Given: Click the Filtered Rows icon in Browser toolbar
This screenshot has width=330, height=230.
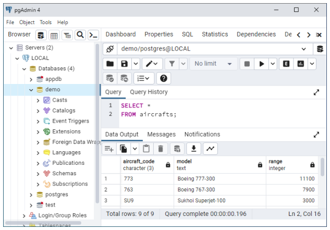Looking at the screenshot, I should click(x=67, y=35).
